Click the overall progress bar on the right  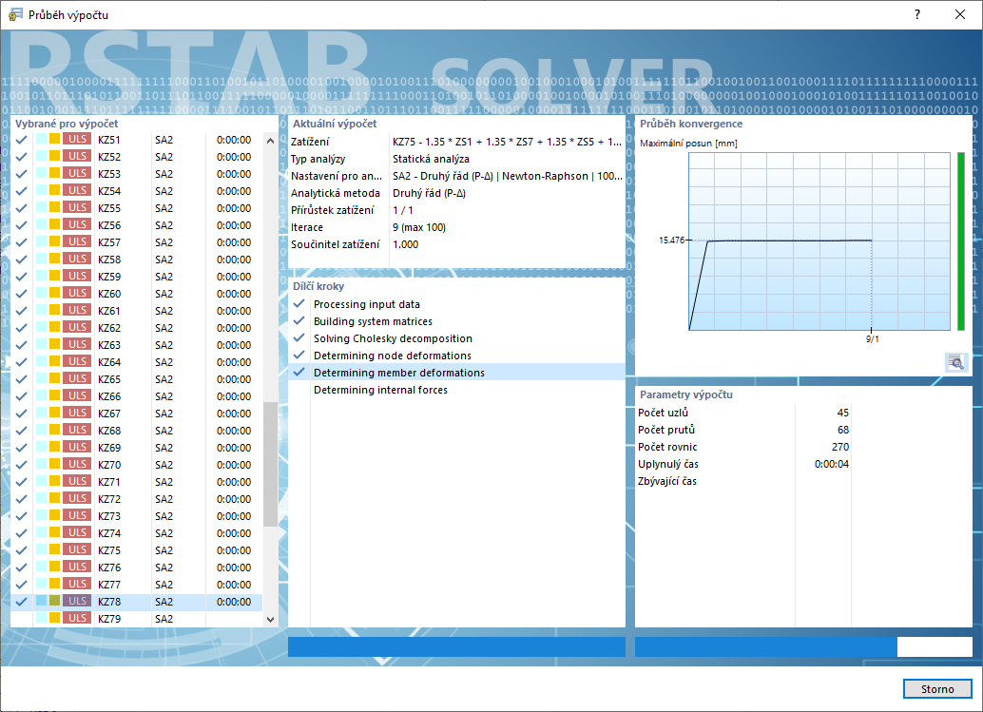coord(803,646)
